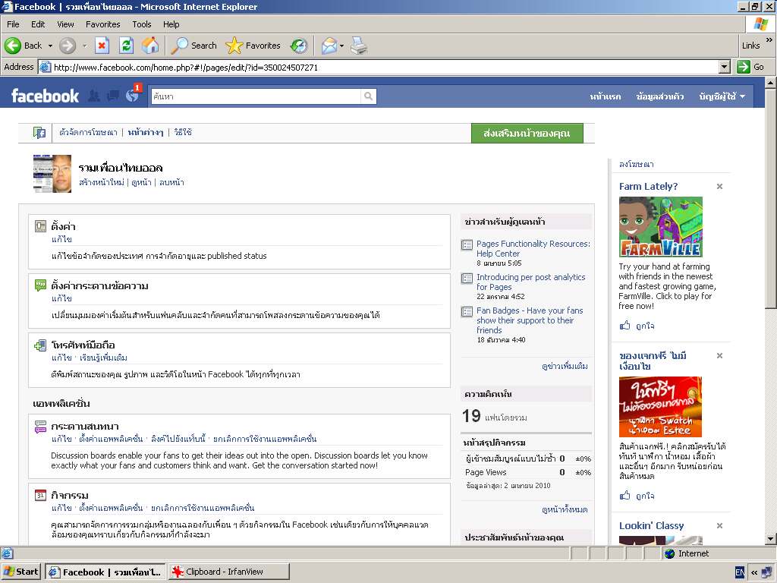Expand the address bar URL dropdown

(x=724, y=67)
